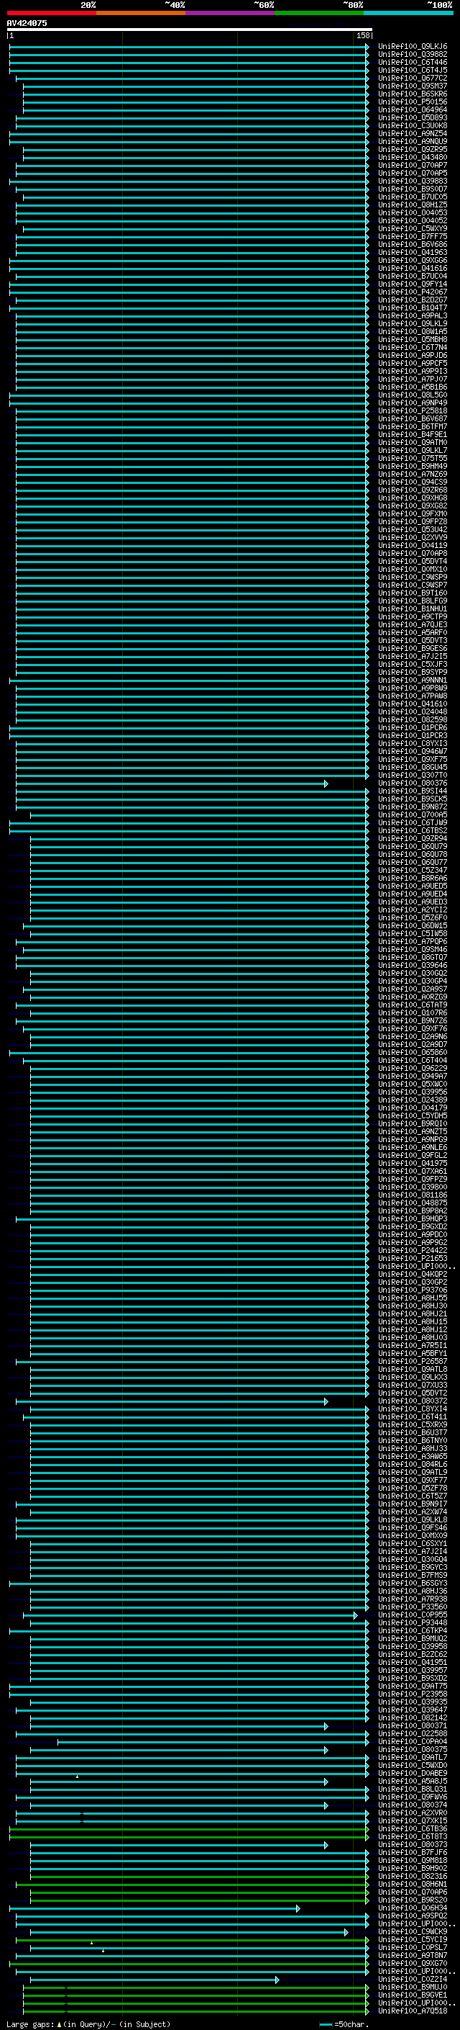Select hit UniRef100_Q41616
This screenshot has height=2030, width=460.
point(412,268)
